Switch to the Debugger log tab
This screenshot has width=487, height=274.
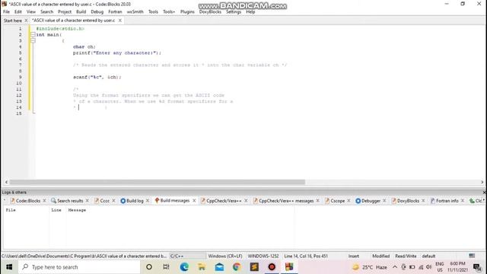(368, 201)
